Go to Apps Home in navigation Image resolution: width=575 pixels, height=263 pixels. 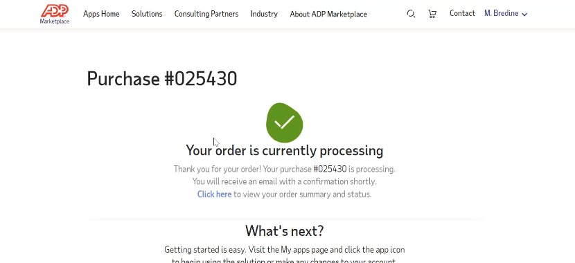click(x=101, y=14)
